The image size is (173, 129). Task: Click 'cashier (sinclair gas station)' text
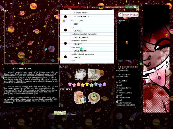[83, 54]
